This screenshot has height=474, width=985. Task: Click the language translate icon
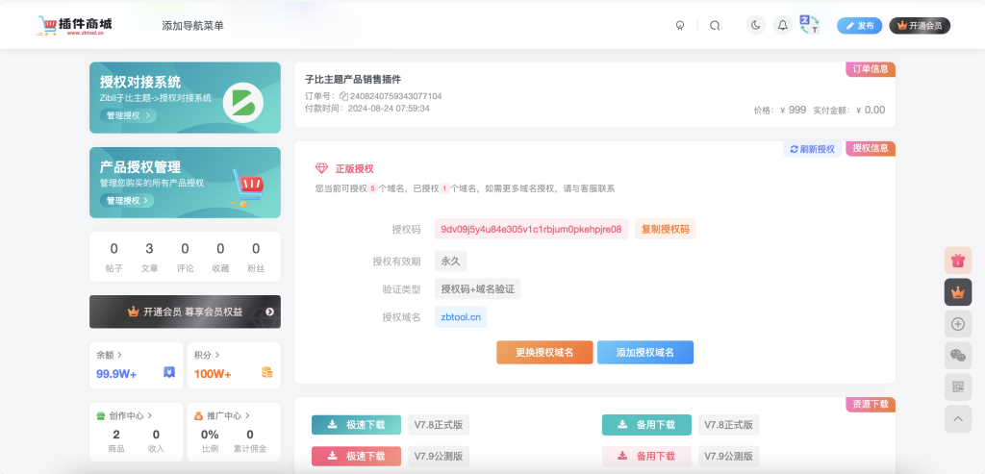tap(809, 25)
